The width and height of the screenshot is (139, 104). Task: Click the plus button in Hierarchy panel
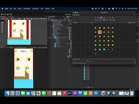(x=49, y=18)
